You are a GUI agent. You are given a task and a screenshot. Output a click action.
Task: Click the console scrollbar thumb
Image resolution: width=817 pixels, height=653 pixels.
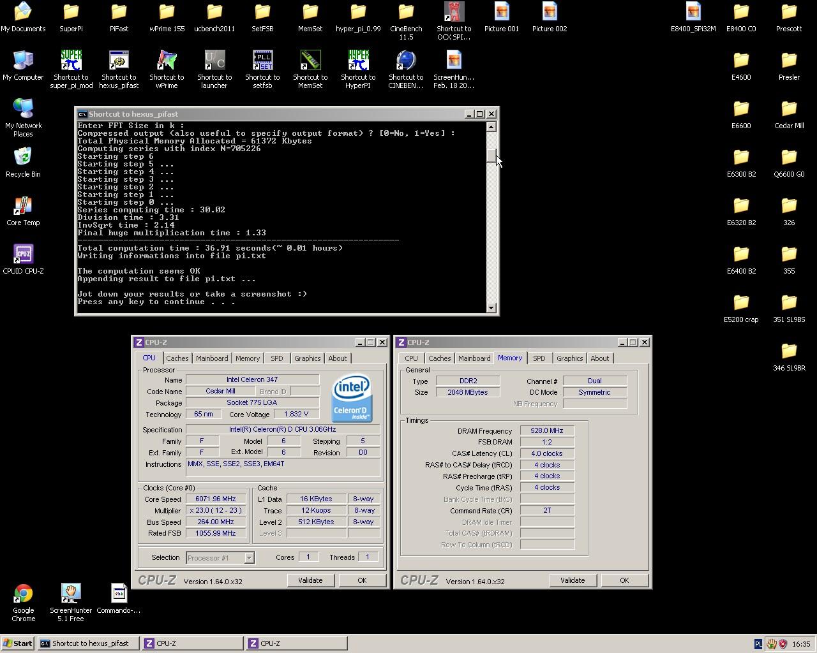(x=491, y=156)
